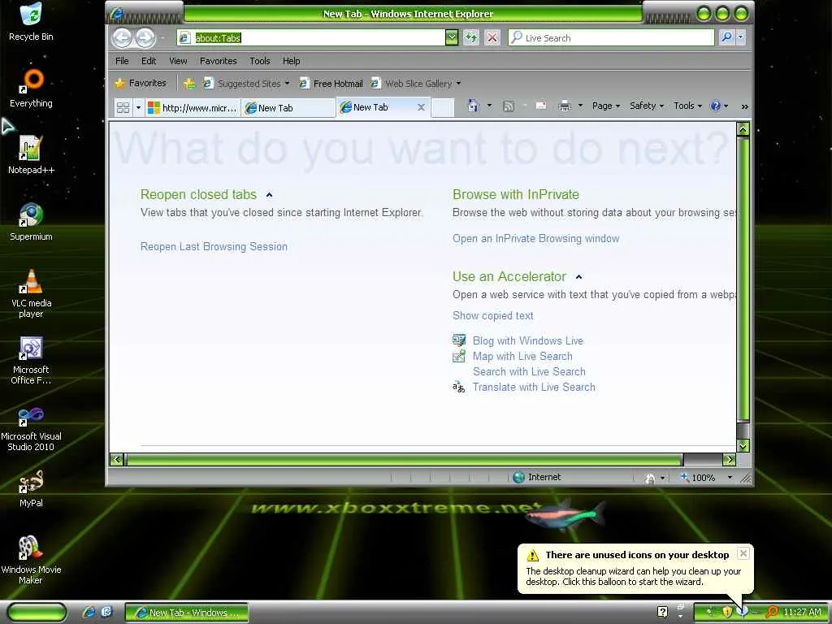Image resolution: width=832 pixels, height=624 pixels.
Task: Open the Safety dropdown menu
Action: click(x=646, y=106)
